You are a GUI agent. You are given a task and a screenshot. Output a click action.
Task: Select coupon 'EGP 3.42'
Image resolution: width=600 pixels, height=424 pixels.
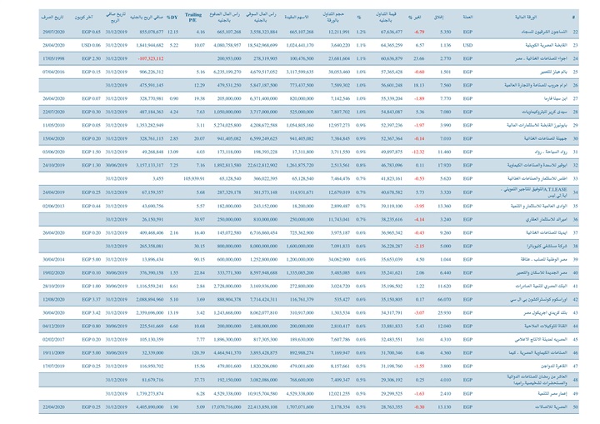click(x=91, y=313)
